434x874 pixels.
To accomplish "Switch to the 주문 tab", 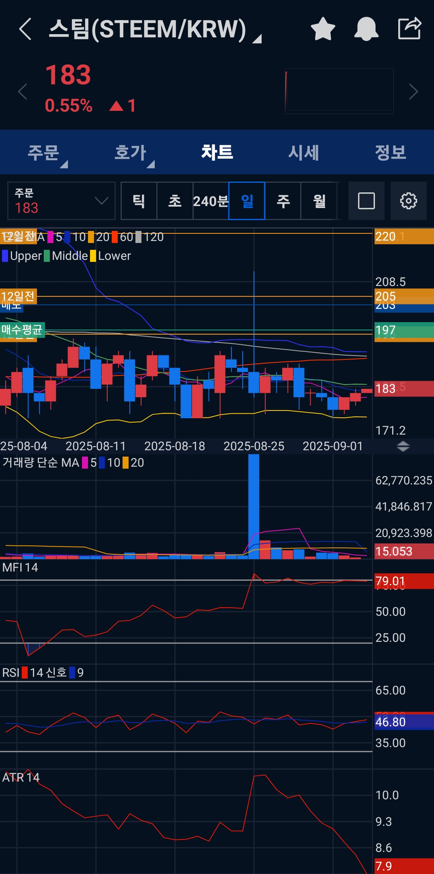I will pos(43,153).
